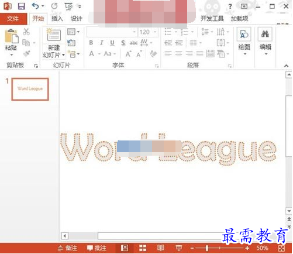
Task: Decrease font size with smaller A
Action: [139, 54]
